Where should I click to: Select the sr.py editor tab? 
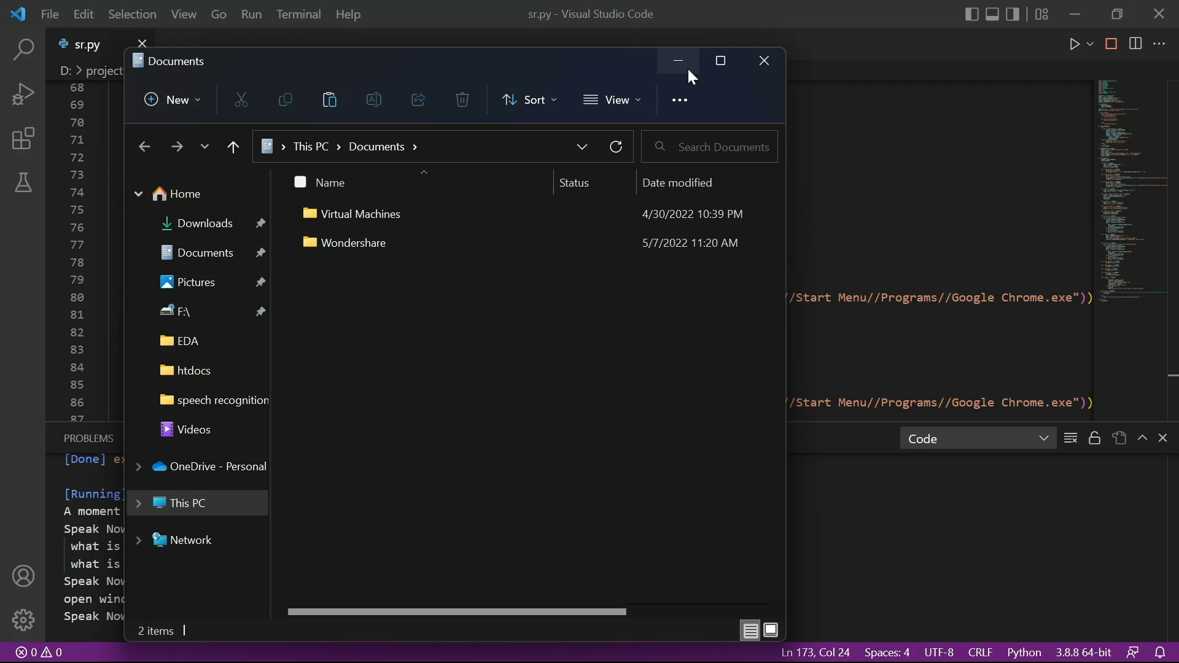pos(86,44)
